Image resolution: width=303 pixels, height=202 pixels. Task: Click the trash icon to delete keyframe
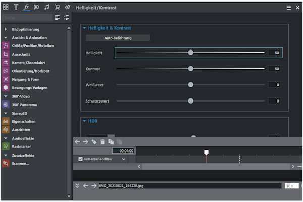[103, 142]
